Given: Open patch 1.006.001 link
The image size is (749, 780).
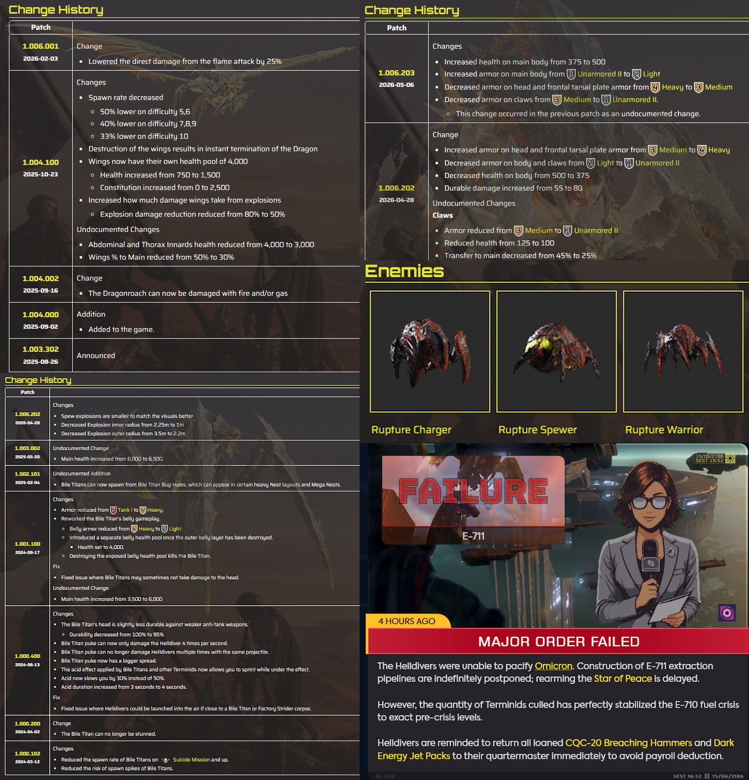Looking at the screenshot, I should click(x=41, y=46).
